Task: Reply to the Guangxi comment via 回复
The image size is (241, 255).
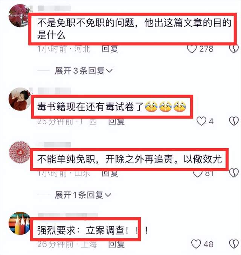Action: pyautogui.click(x=116, y=121)
